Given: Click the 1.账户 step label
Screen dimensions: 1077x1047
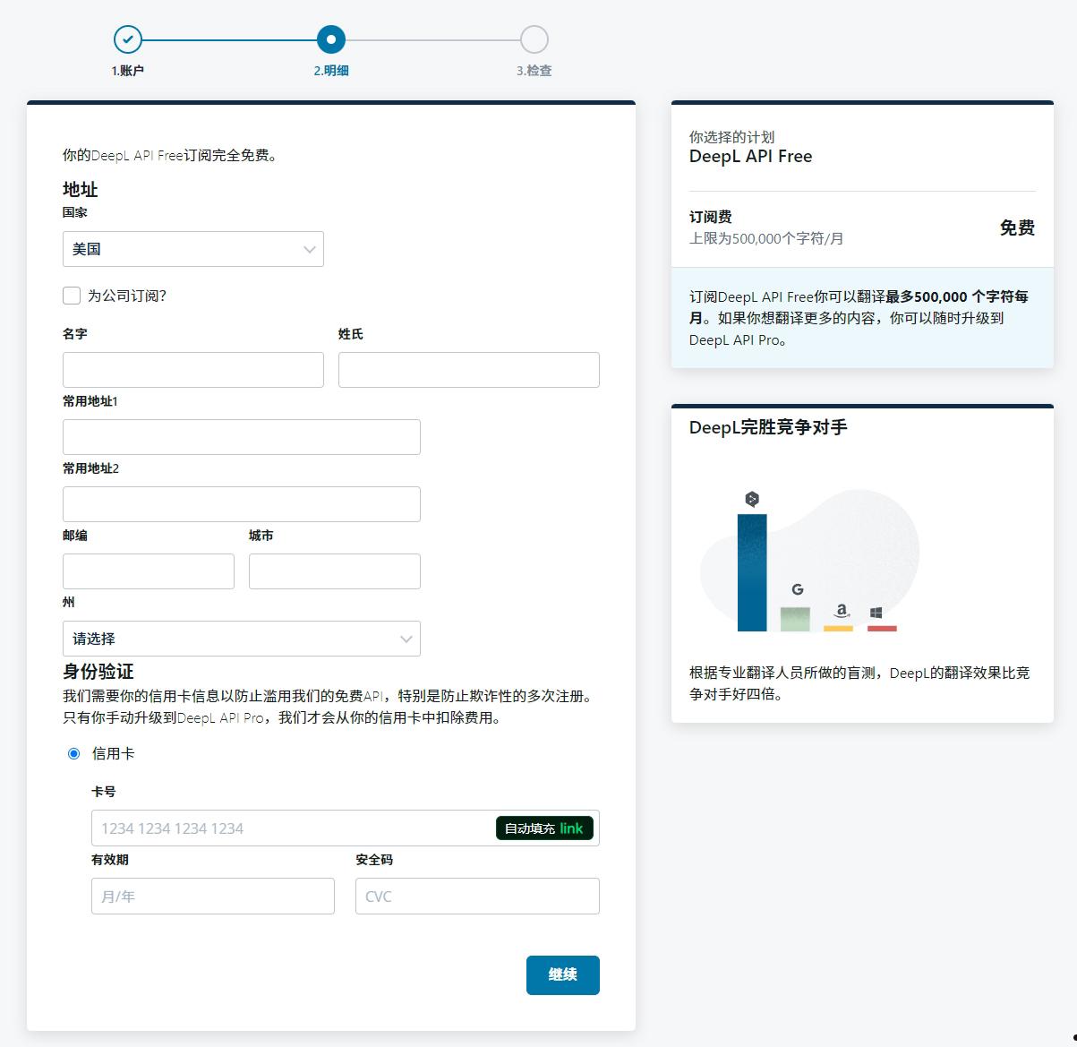Looking at the screenshot, I should coord(128,71).
